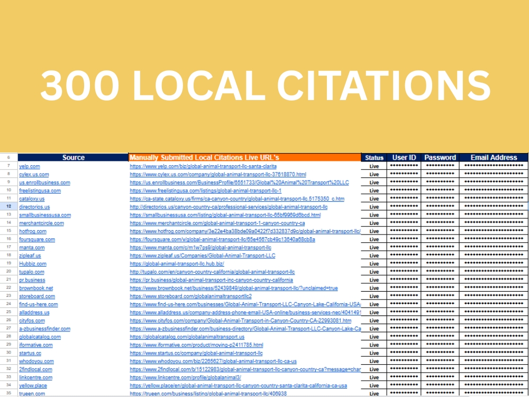This screenshot has height=397, width=529.
Task: Open the iformative.com product URL
Action: coord(196,345)
